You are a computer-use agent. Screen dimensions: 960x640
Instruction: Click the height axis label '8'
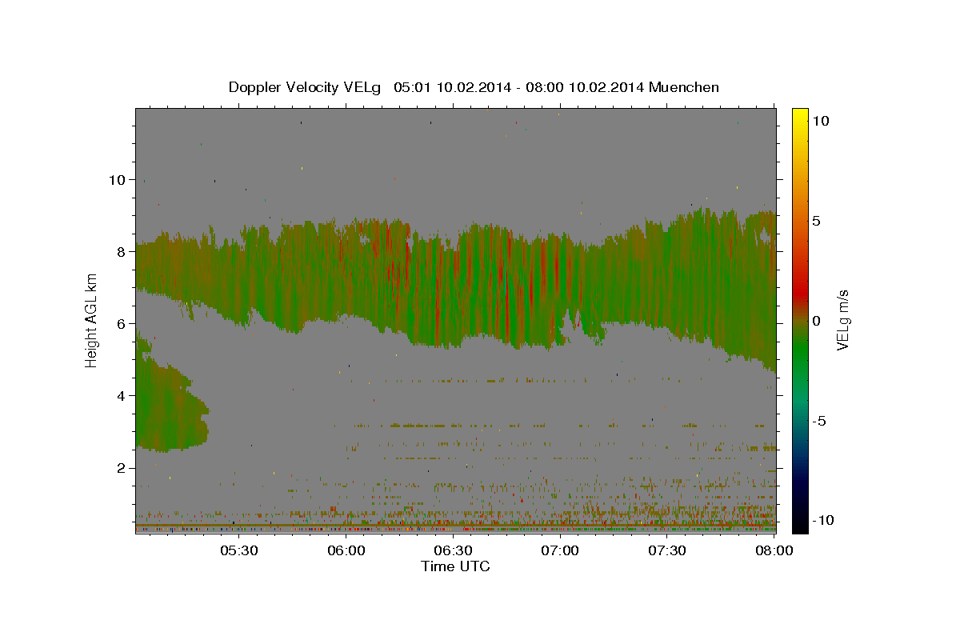[x=121, y=252]
